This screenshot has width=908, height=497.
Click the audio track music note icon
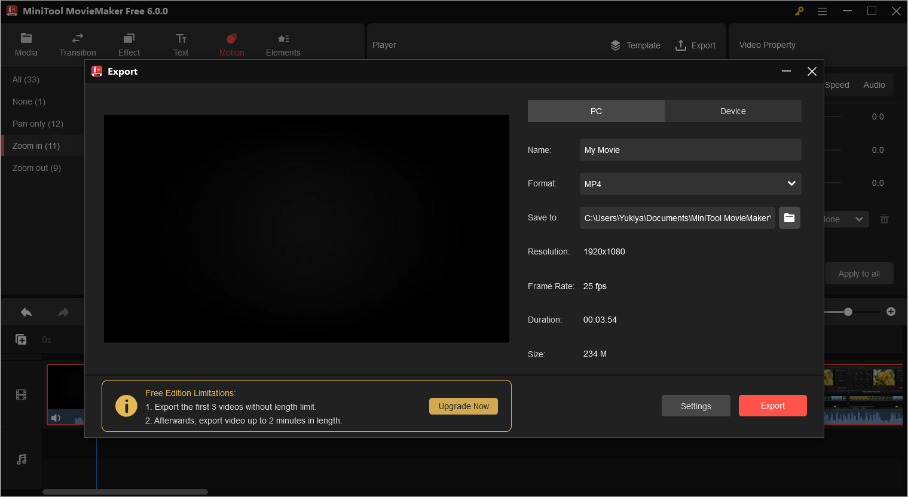click(x=22, y=459)
